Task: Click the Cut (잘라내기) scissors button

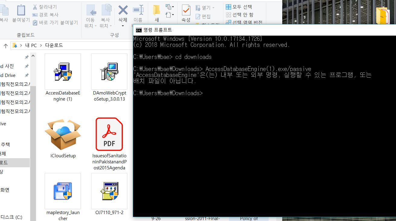Action: tap(45, 7)
